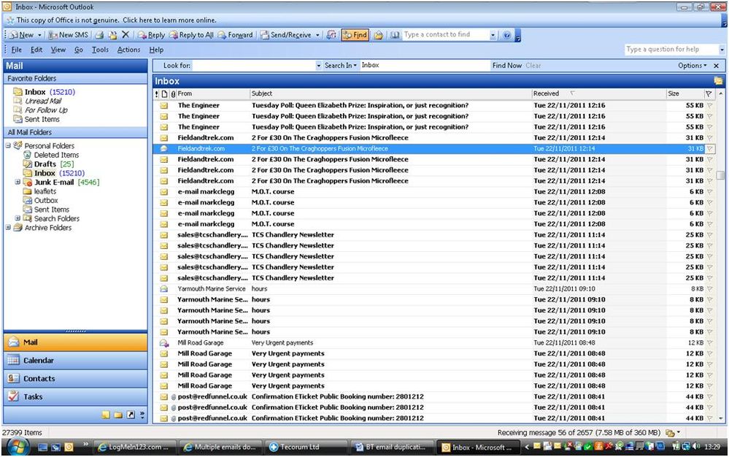Click Reply in the toolbar

(x=151, y=35)
